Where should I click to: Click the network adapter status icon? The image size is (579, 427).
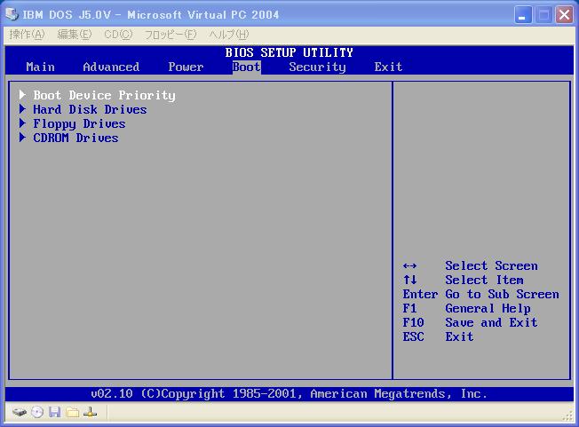pyautogui.click(x=90, y=412)
